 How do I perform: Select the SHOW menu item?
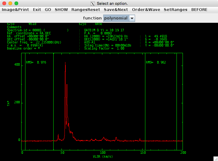point(61,10)
